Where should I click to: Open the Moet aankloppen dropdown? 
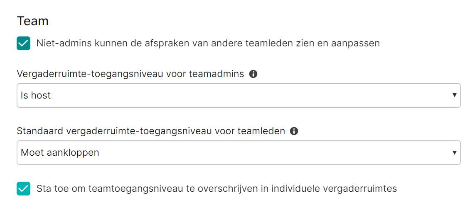coord(239,152)
